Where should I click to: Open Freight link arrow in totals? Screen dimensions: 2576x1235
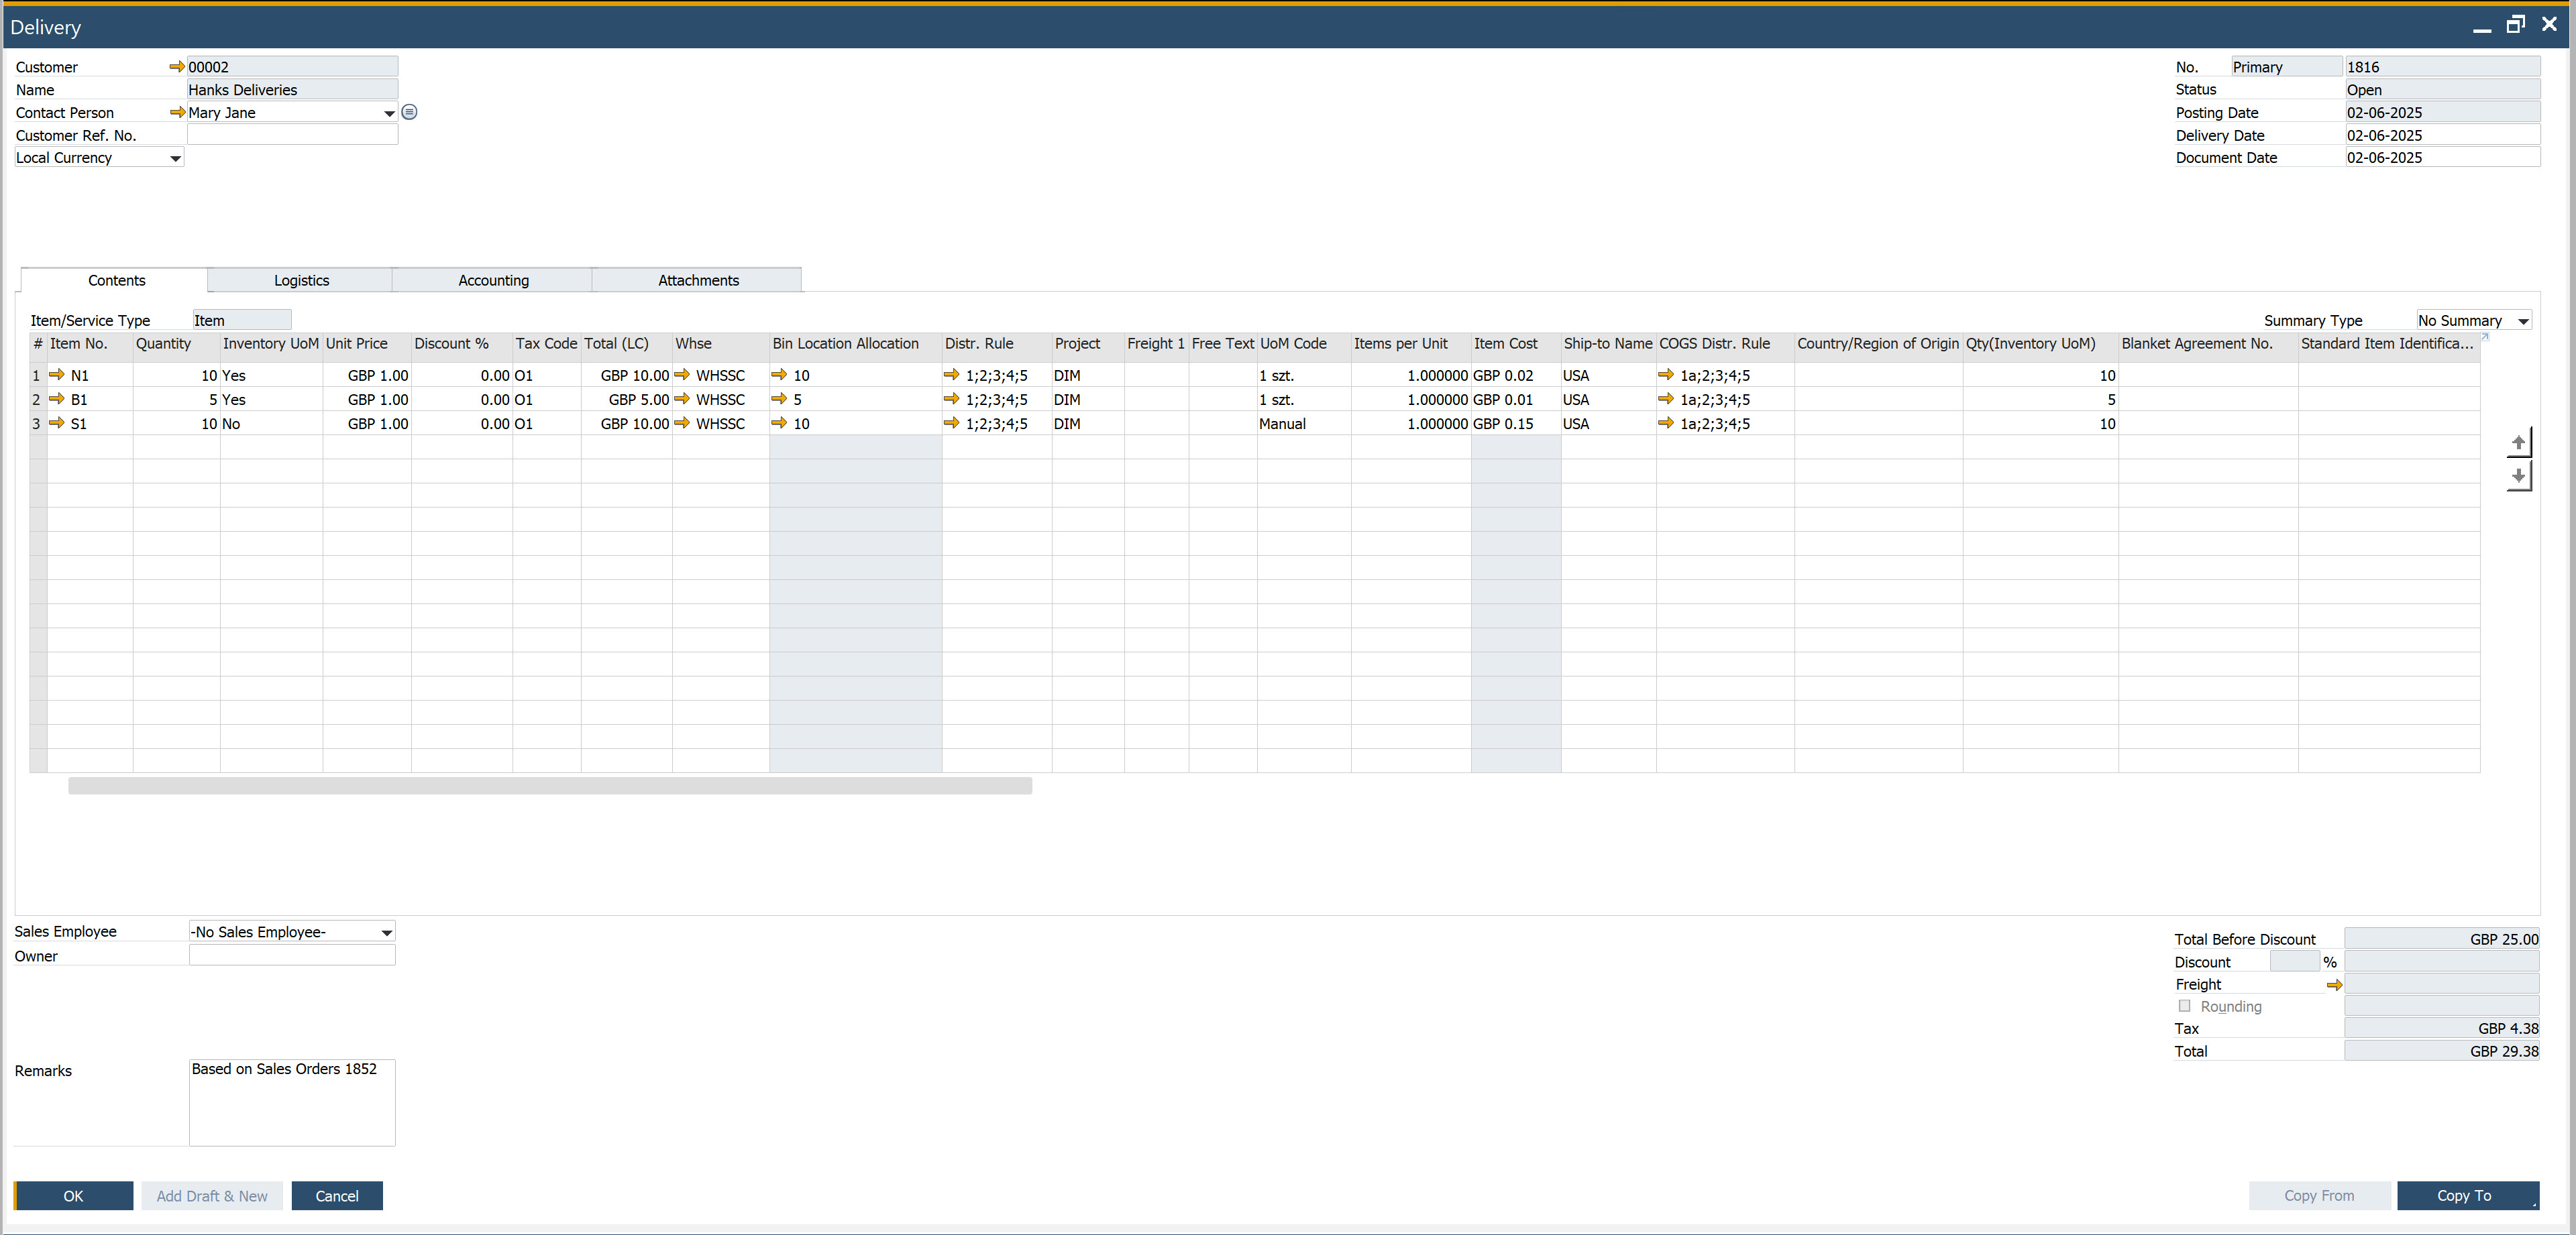2334,985
